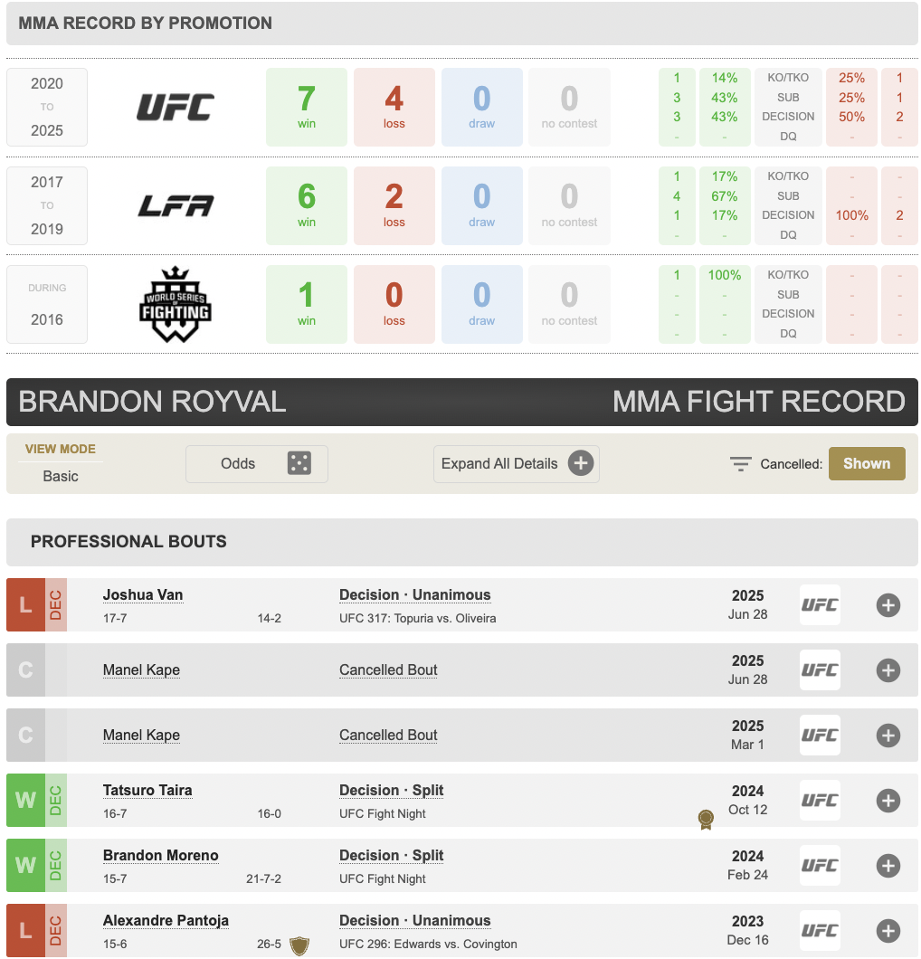Click the shield badge next to Pantoja's record
Image resolution: width=921 pixels, height=959 pixels.
click(x=299, y=945)
